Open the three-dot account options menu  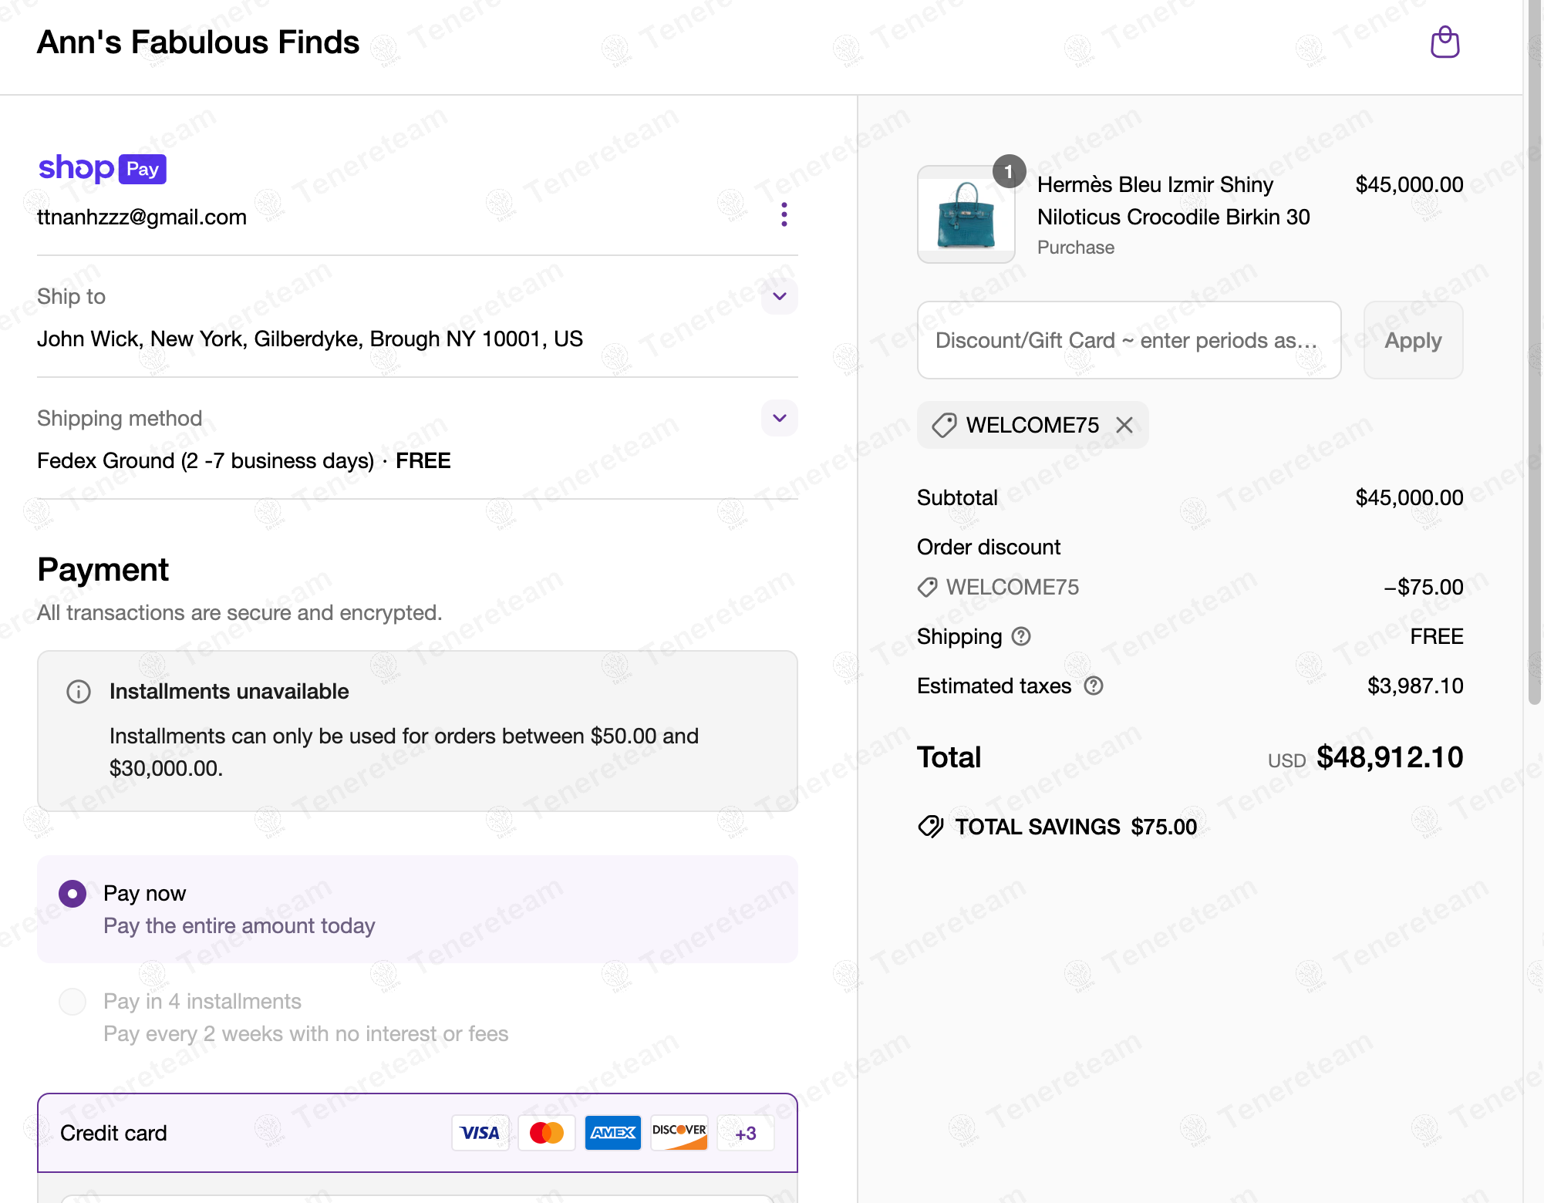pyautogui.click(x=784, y=214)
